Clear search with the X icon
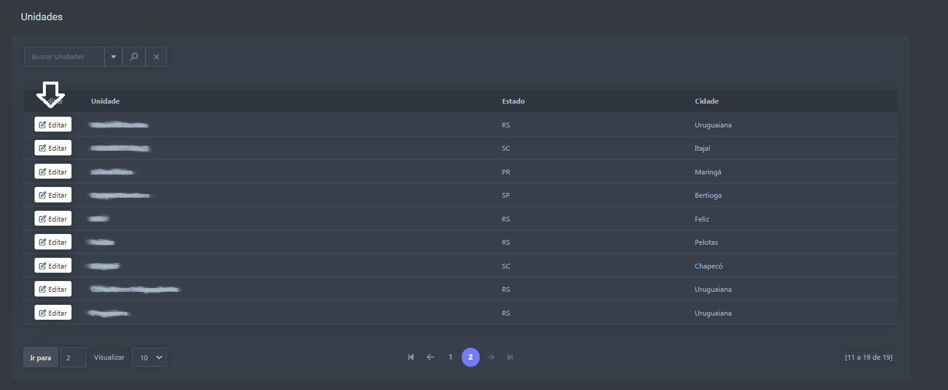The height and width of the screenshot is (390, 948). tap(156, 57)
